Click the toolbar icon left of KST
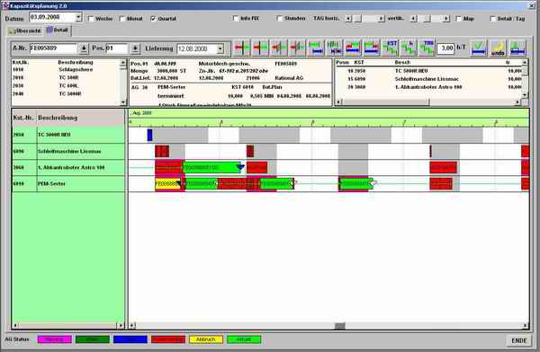Screen dimensions: 540x352 [x=371, y=48]
